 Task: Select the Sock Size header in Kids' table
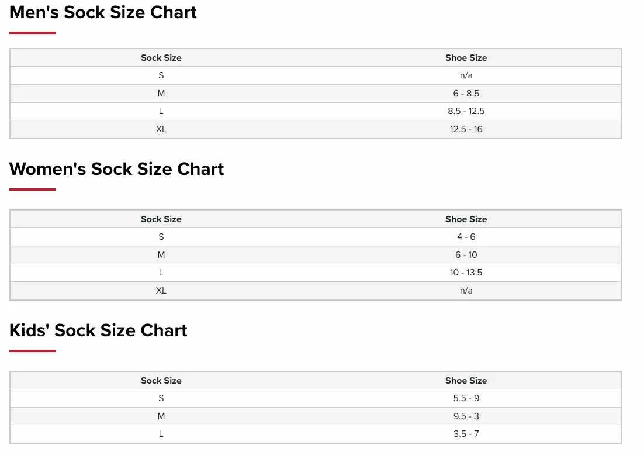161,381
